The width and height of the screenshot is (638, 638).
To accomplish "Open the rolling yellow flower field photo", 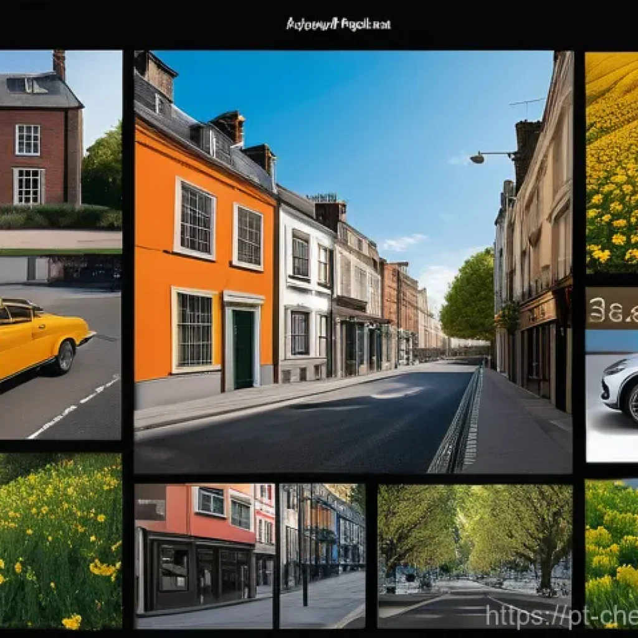I will point(611,162).
